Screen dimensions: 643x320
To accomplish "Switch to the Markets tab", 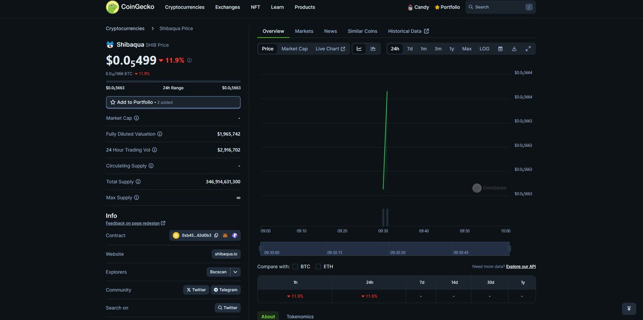I will coord(304,31).
